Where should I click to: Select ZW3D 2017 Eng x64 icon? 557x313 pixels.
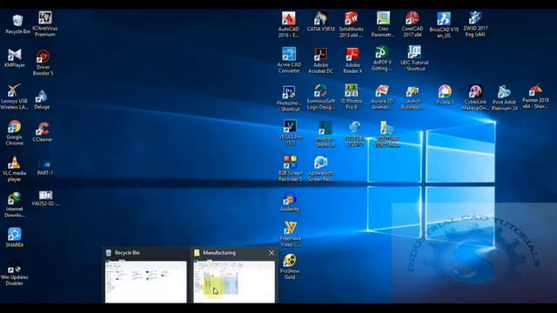pos(475,24)
